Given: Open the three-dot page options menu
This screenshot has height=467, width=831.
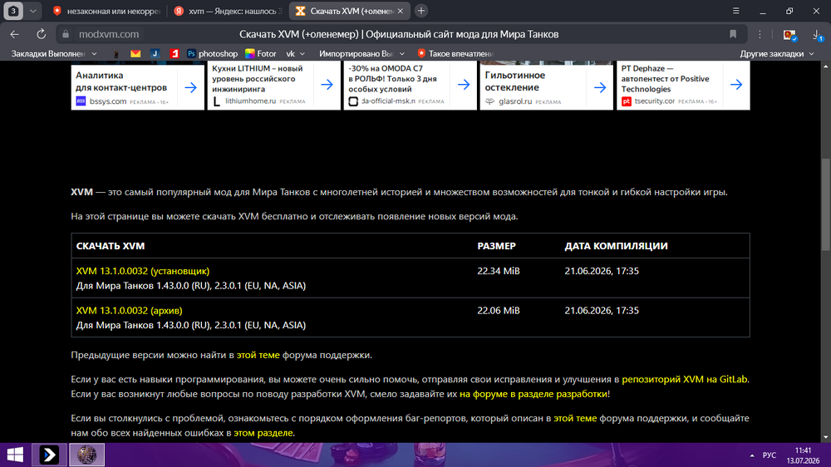Looking at the screenshot, I should pyautogui.click(x=760, y=34).
